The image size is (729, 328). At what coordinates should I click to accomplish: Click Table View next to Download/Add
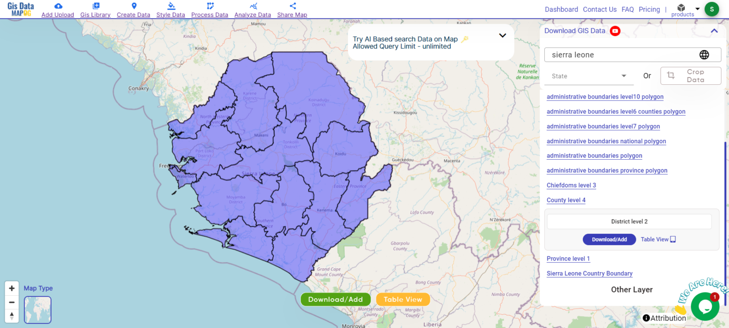[x=658, y=239]
